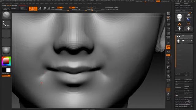Select the EraserBrush tool thumbnail

point(188,24)
